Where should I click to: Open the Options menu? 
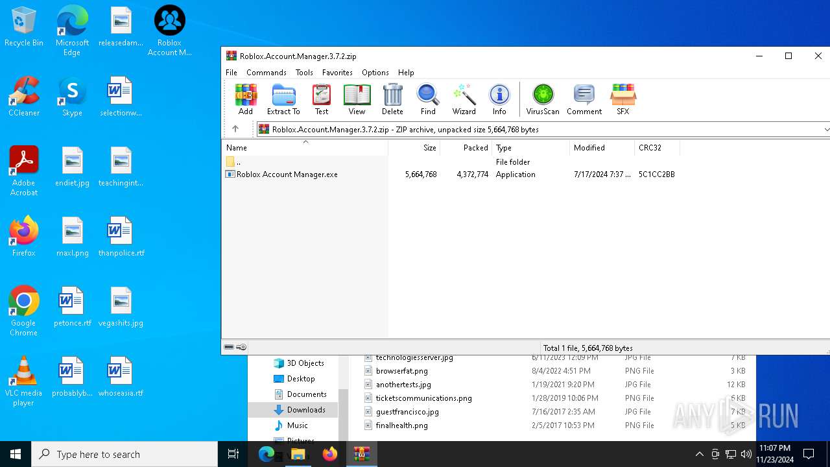[375, 73]
